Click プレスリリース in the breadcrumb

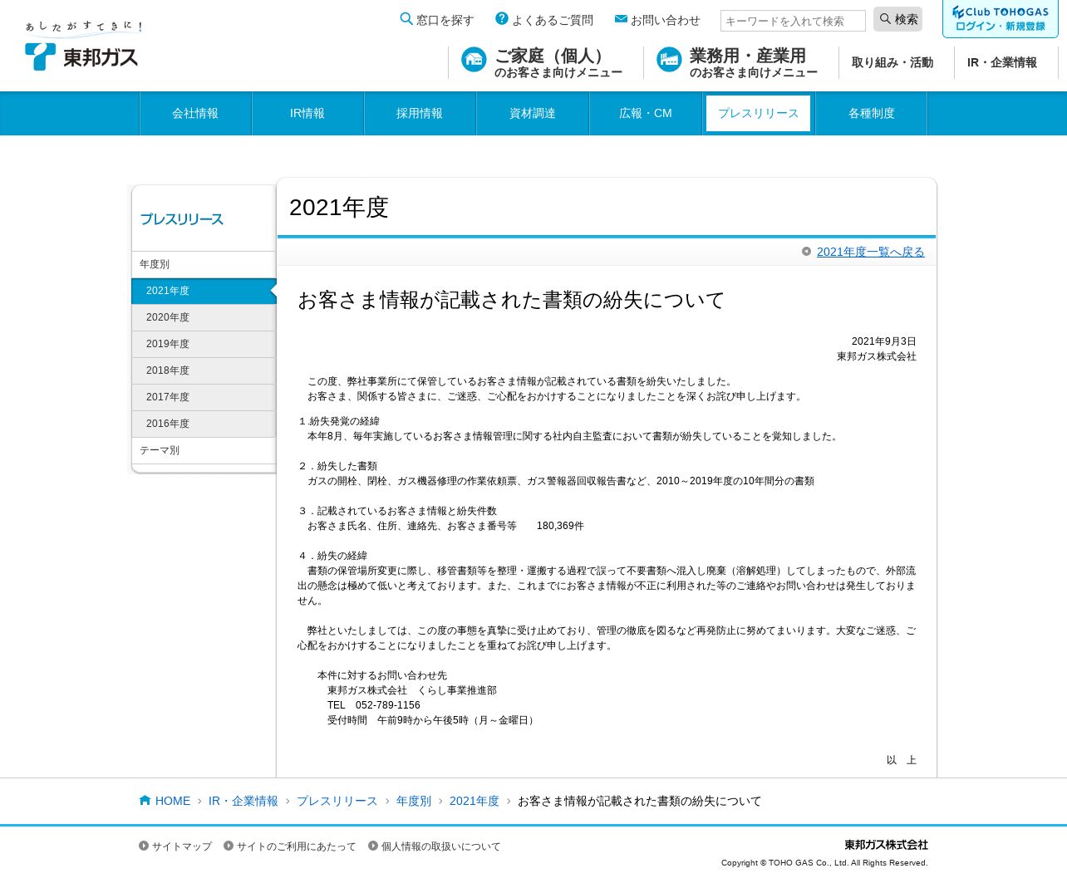pos(337,801)
